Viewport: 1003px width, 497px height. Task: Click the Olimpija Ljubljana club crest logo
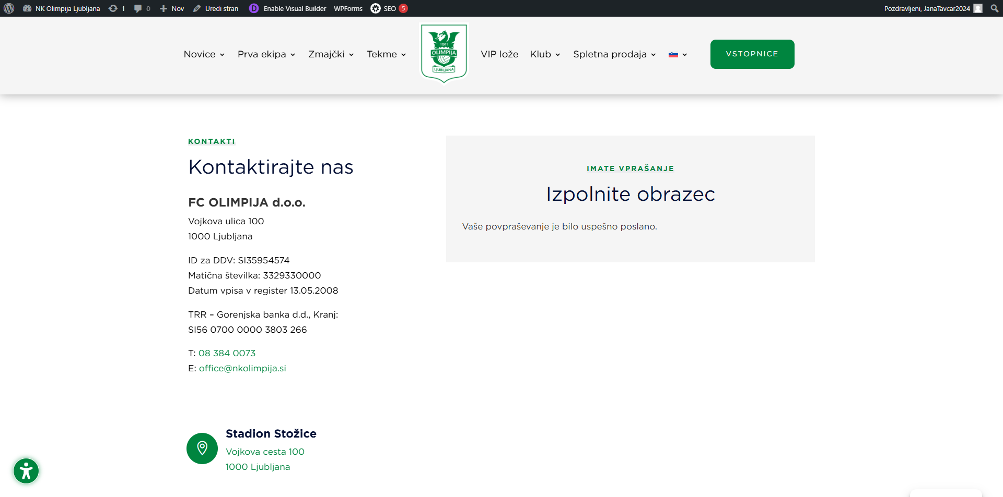[444, 53]
